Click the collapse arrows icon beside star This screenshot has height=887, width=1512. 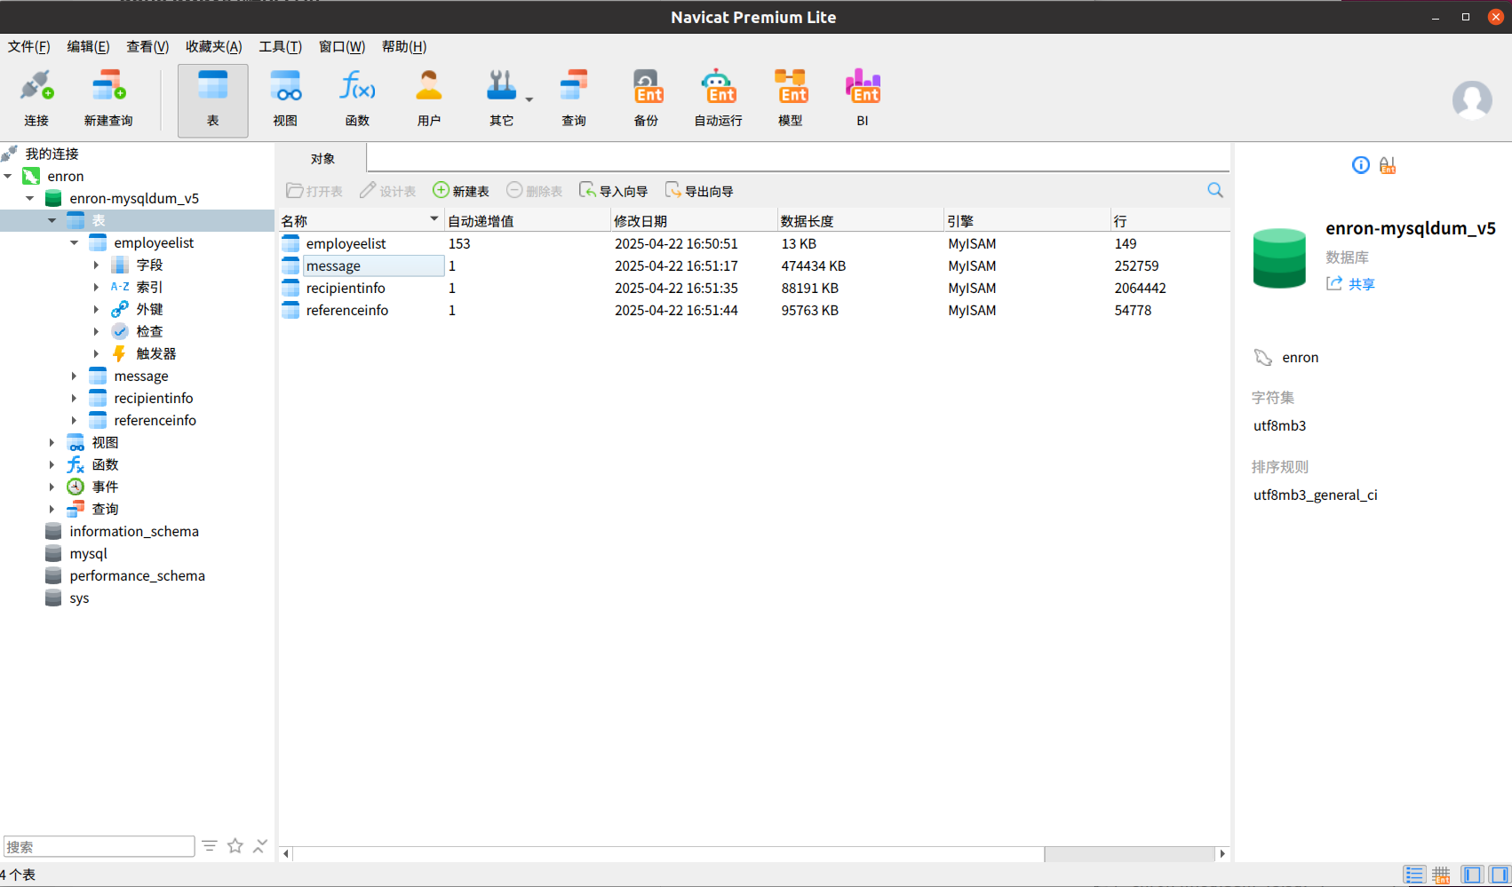(259, 846)
